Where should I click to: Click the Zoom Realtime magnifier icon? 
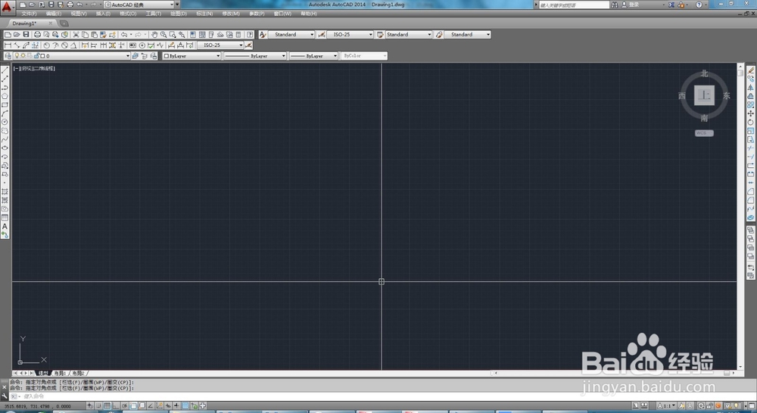[164, 35]
